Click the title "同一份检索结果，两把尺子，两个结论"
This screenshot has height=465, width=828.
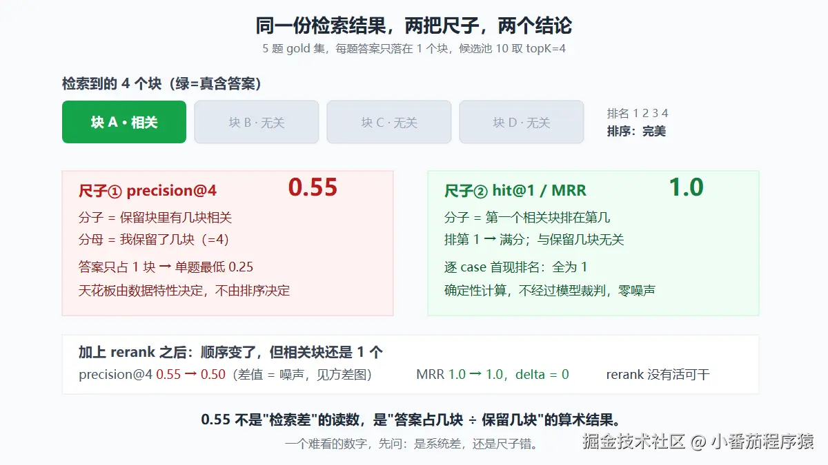[x=414, y=26]
